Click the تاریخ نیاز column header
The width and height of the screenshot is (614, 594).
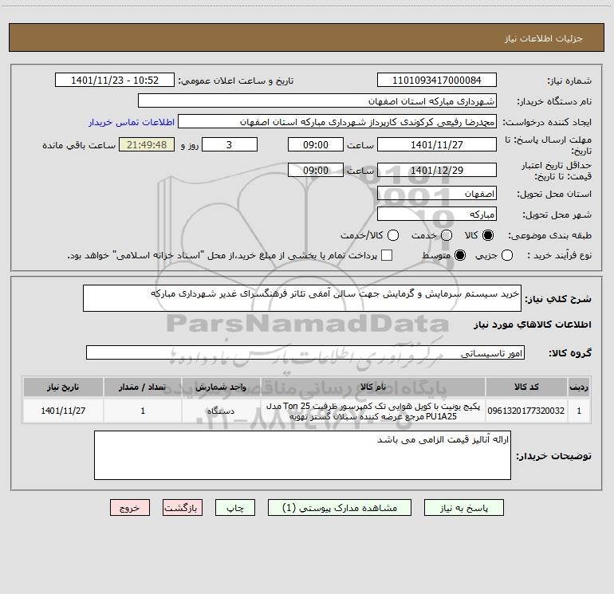pos(63,387)
